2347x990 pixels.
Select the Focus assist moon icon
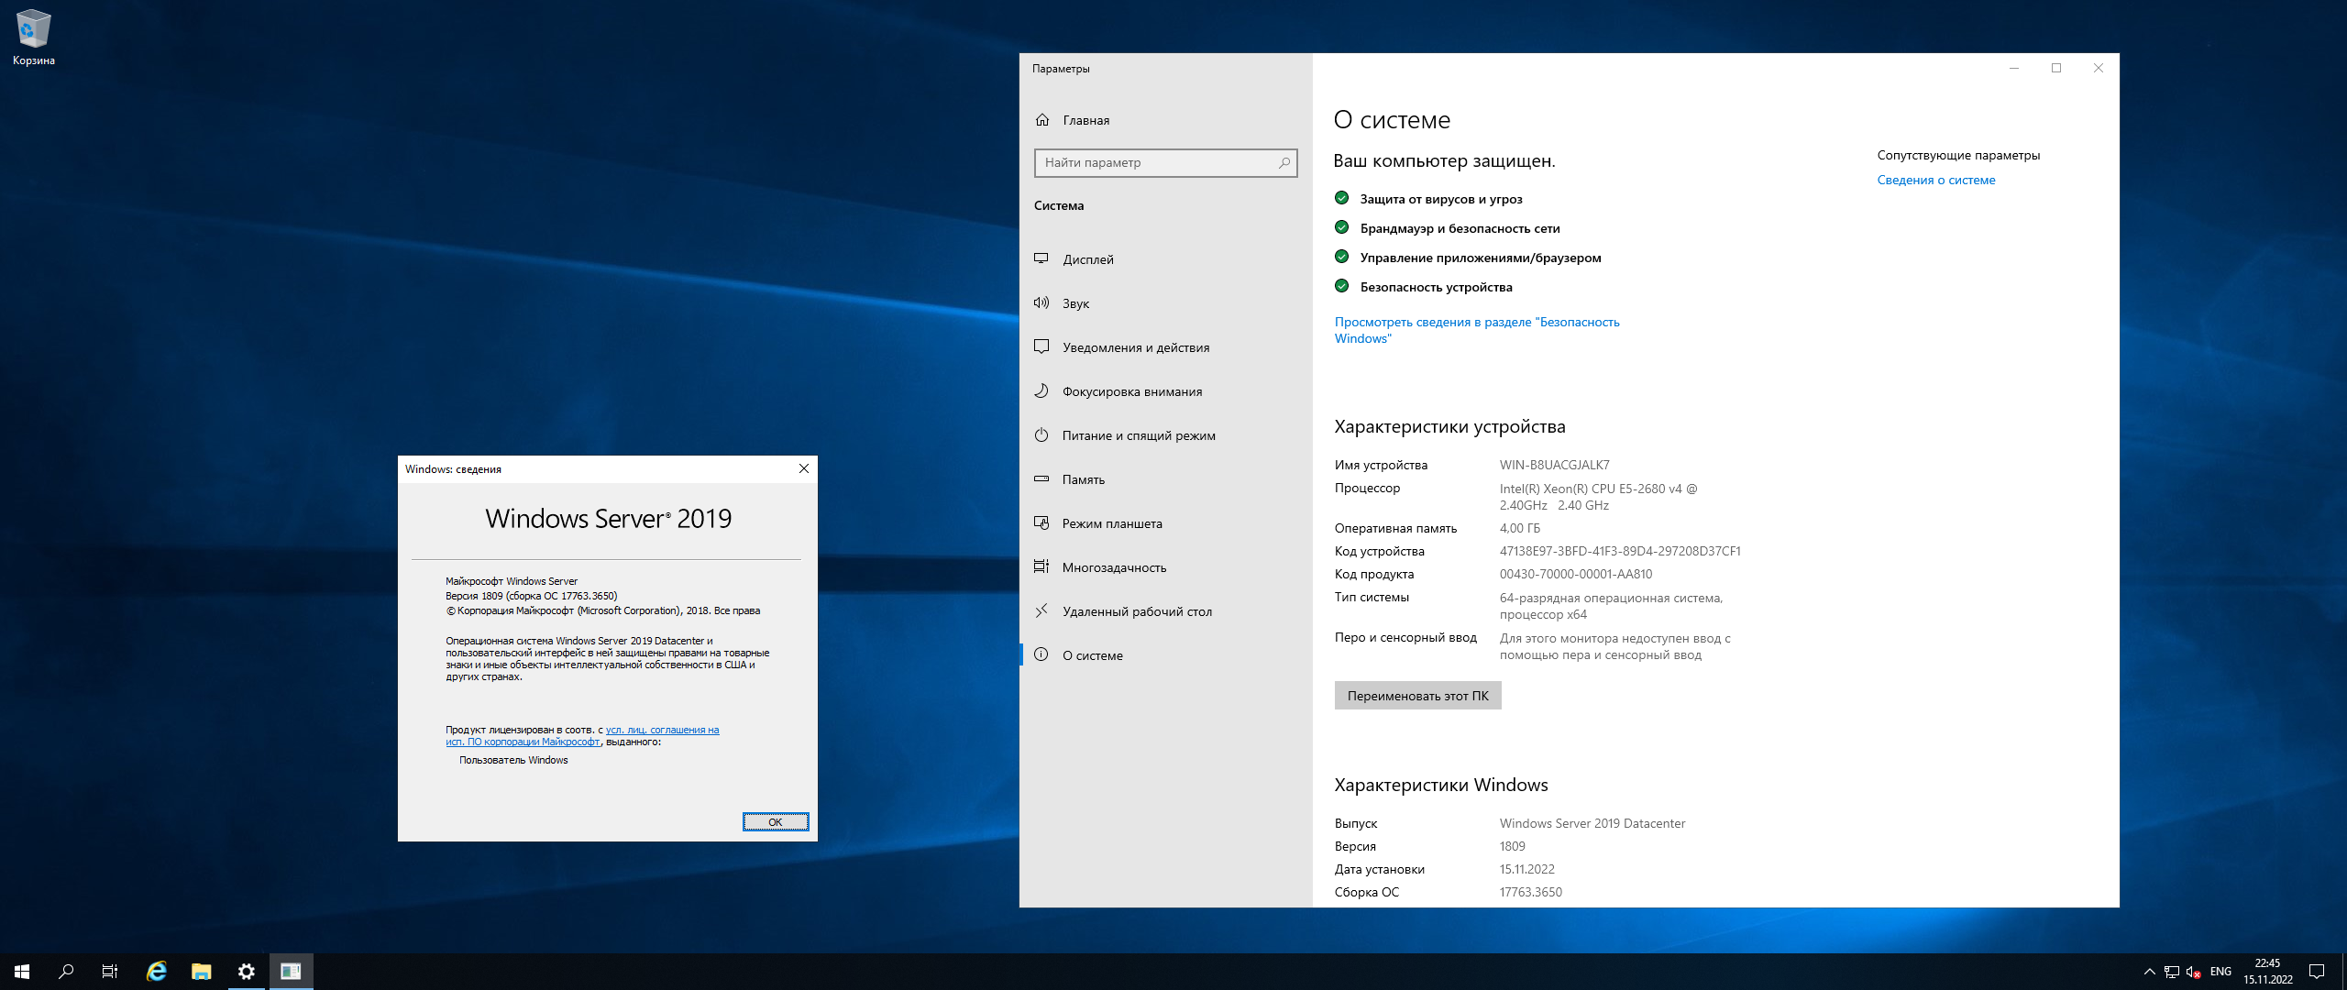[1041, 390]
